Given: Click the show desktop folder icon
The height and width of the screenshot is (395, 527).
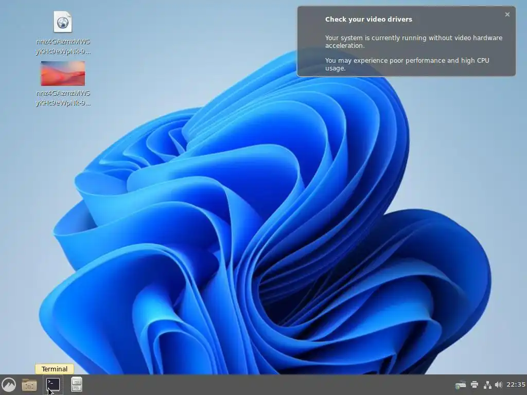Looking at the screenshot, I should pyautogui.click(x=29, y=385).
